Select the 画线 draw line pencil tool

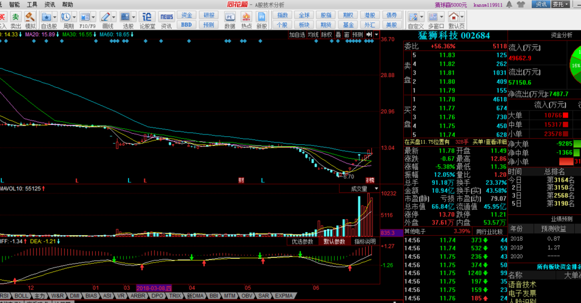106,17
